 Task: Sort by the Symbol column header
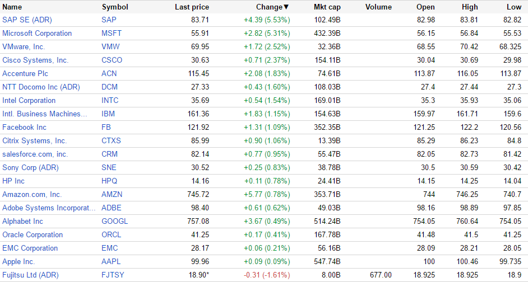point(115,7)
